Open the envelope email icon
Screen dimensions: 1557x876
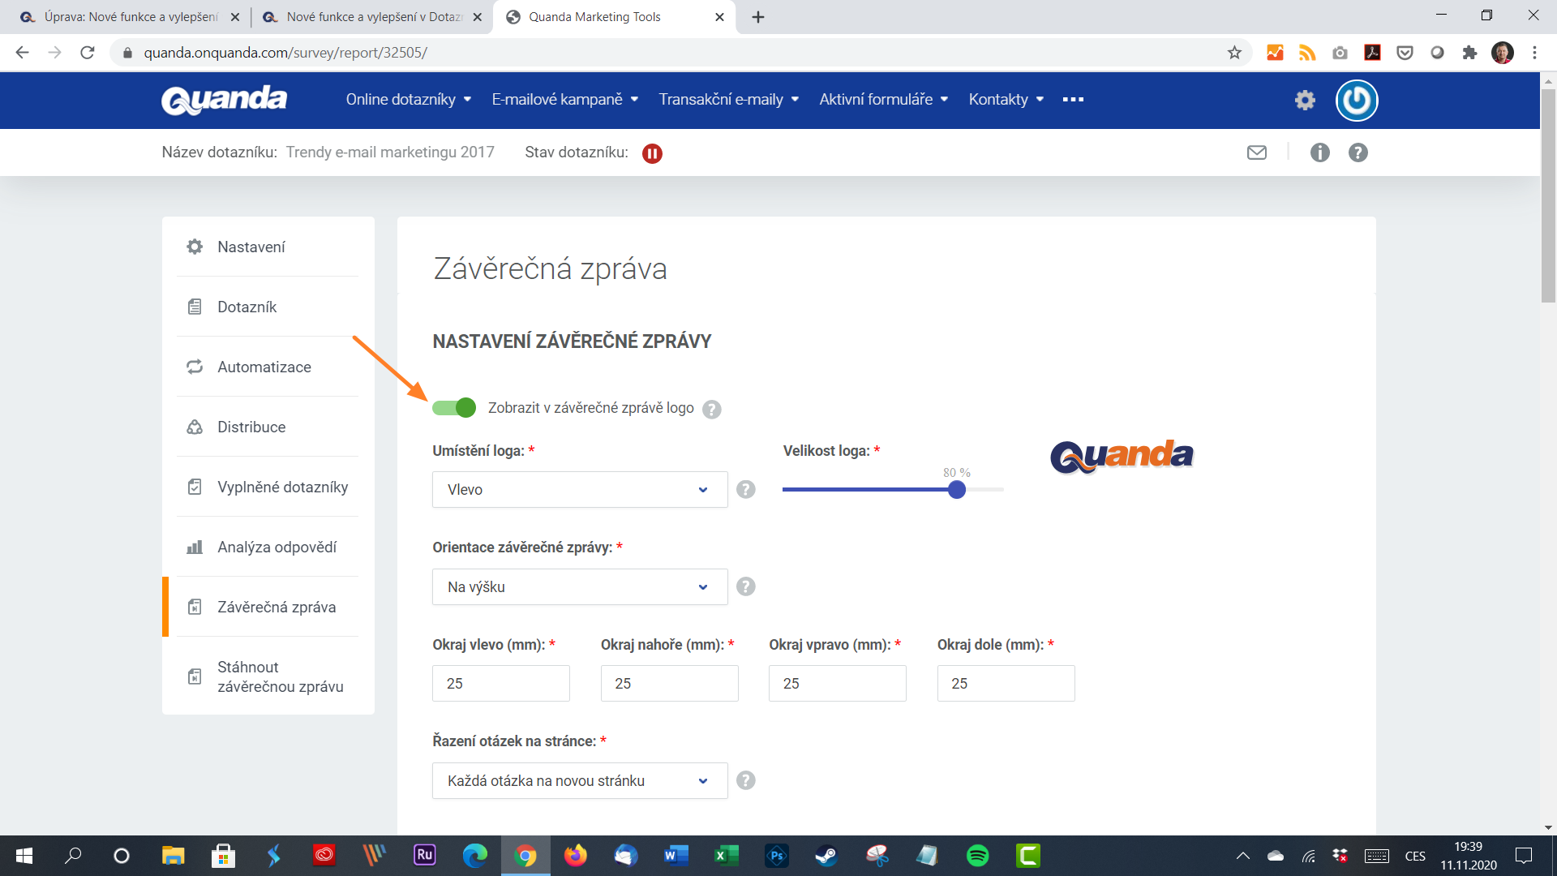pos(1256,152)
